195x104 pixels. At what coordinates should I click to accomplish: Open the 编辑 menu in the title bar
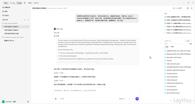(x=30, y=3)
